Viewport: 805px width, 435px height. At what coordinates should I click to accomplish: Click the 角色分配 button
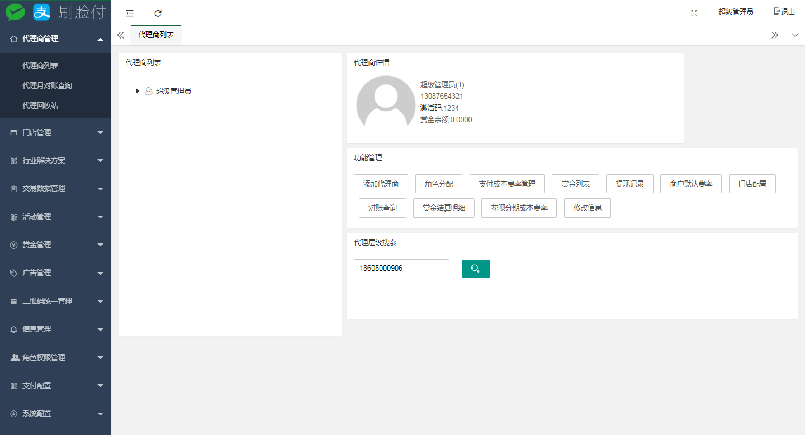point(439,184)
